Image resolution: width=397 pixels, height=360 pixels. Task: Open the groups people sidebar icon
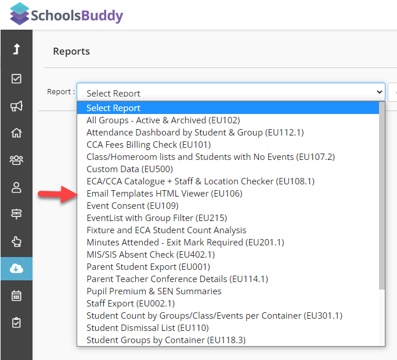(x=16, y=160)
